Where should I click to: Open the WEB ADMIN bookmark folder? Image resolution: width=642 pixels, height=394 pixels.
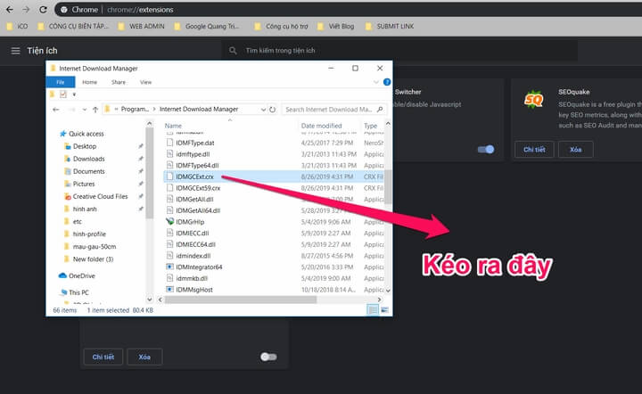click(141, 26)
